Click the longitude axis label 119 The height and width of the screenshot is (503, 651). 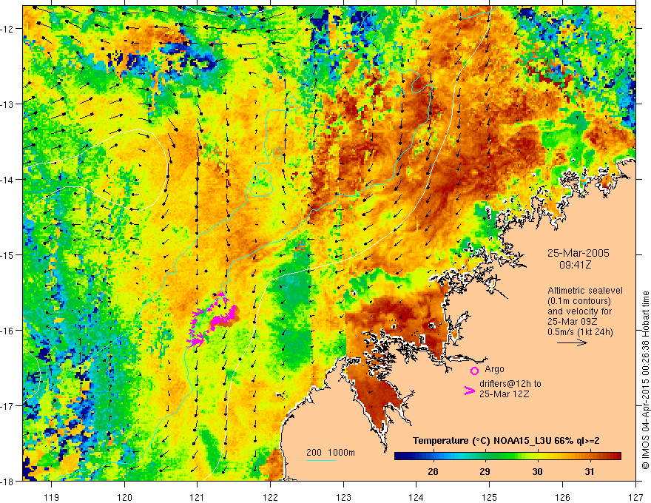52,497
